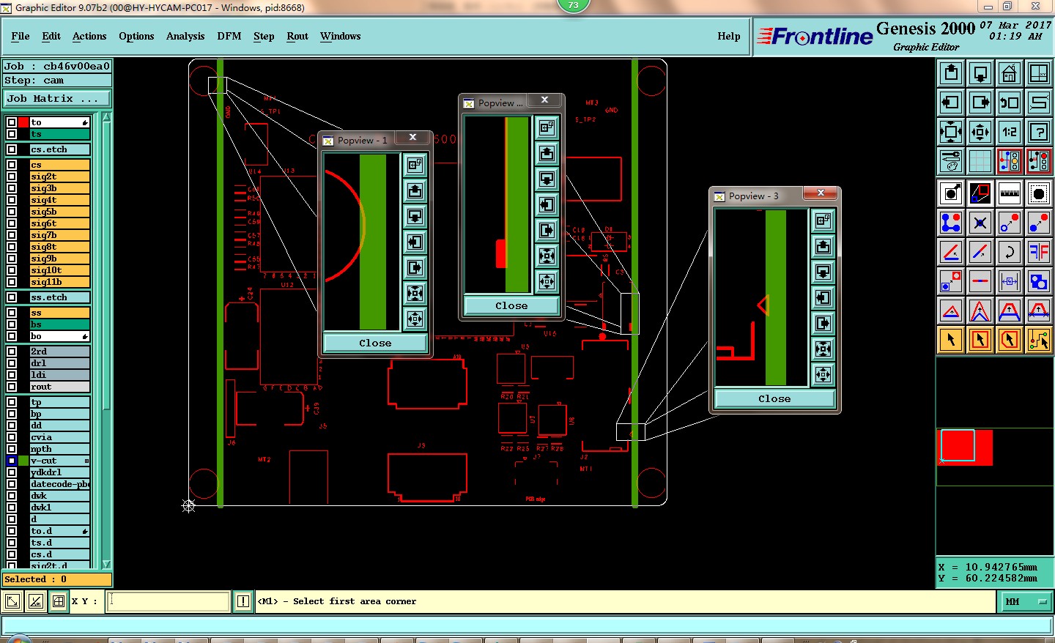Toggle checkbox for layer 'ss.etch'
The width and height of the screenshot is (1055, 643).
pyautogui.click(x=12, y=297)
